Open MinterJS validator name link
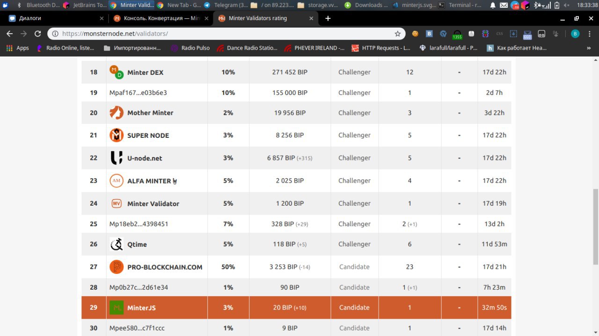599x336 pixels. [141, 308]
